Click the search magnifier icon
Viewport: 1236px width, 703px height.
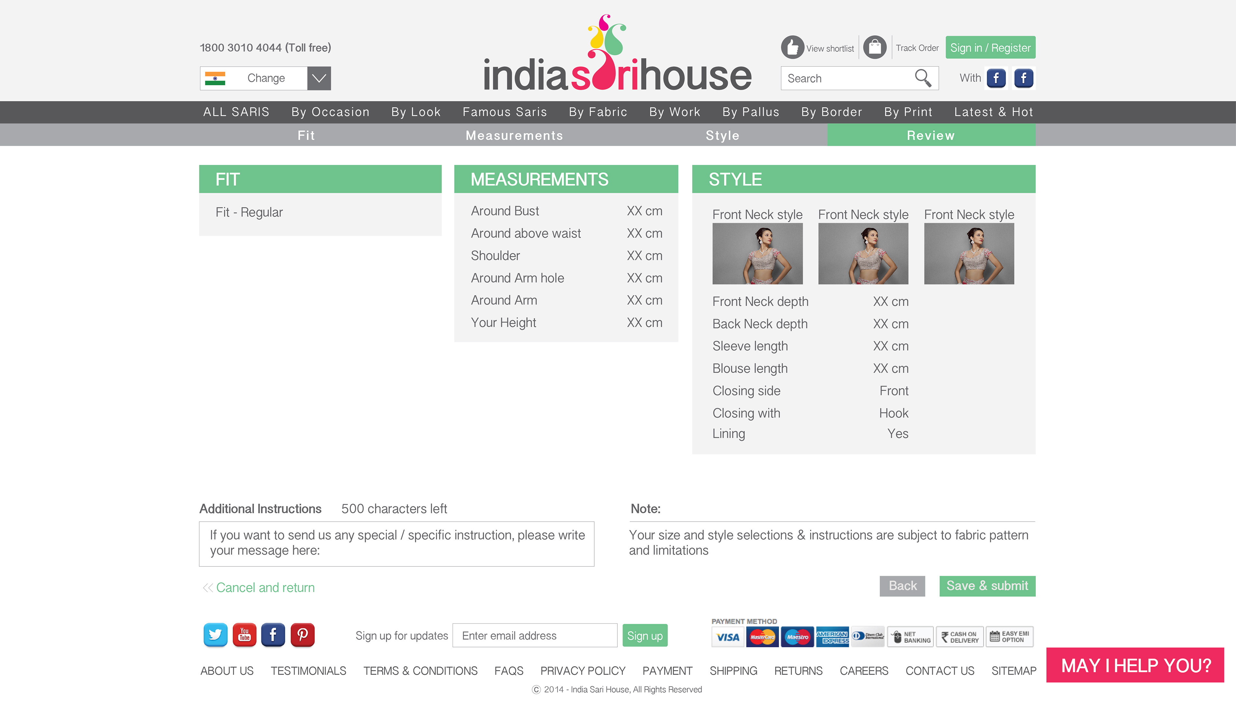click(922, 78)
